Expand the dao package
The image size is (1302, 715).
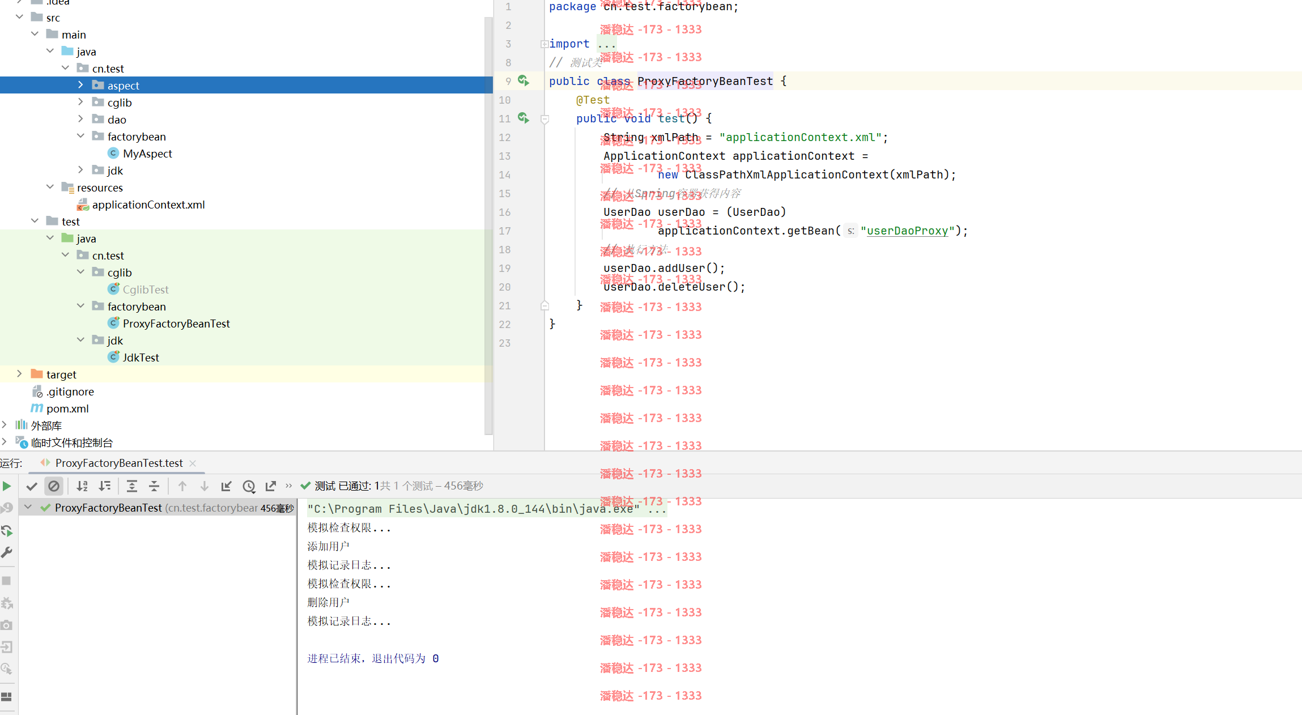(80, 119)
